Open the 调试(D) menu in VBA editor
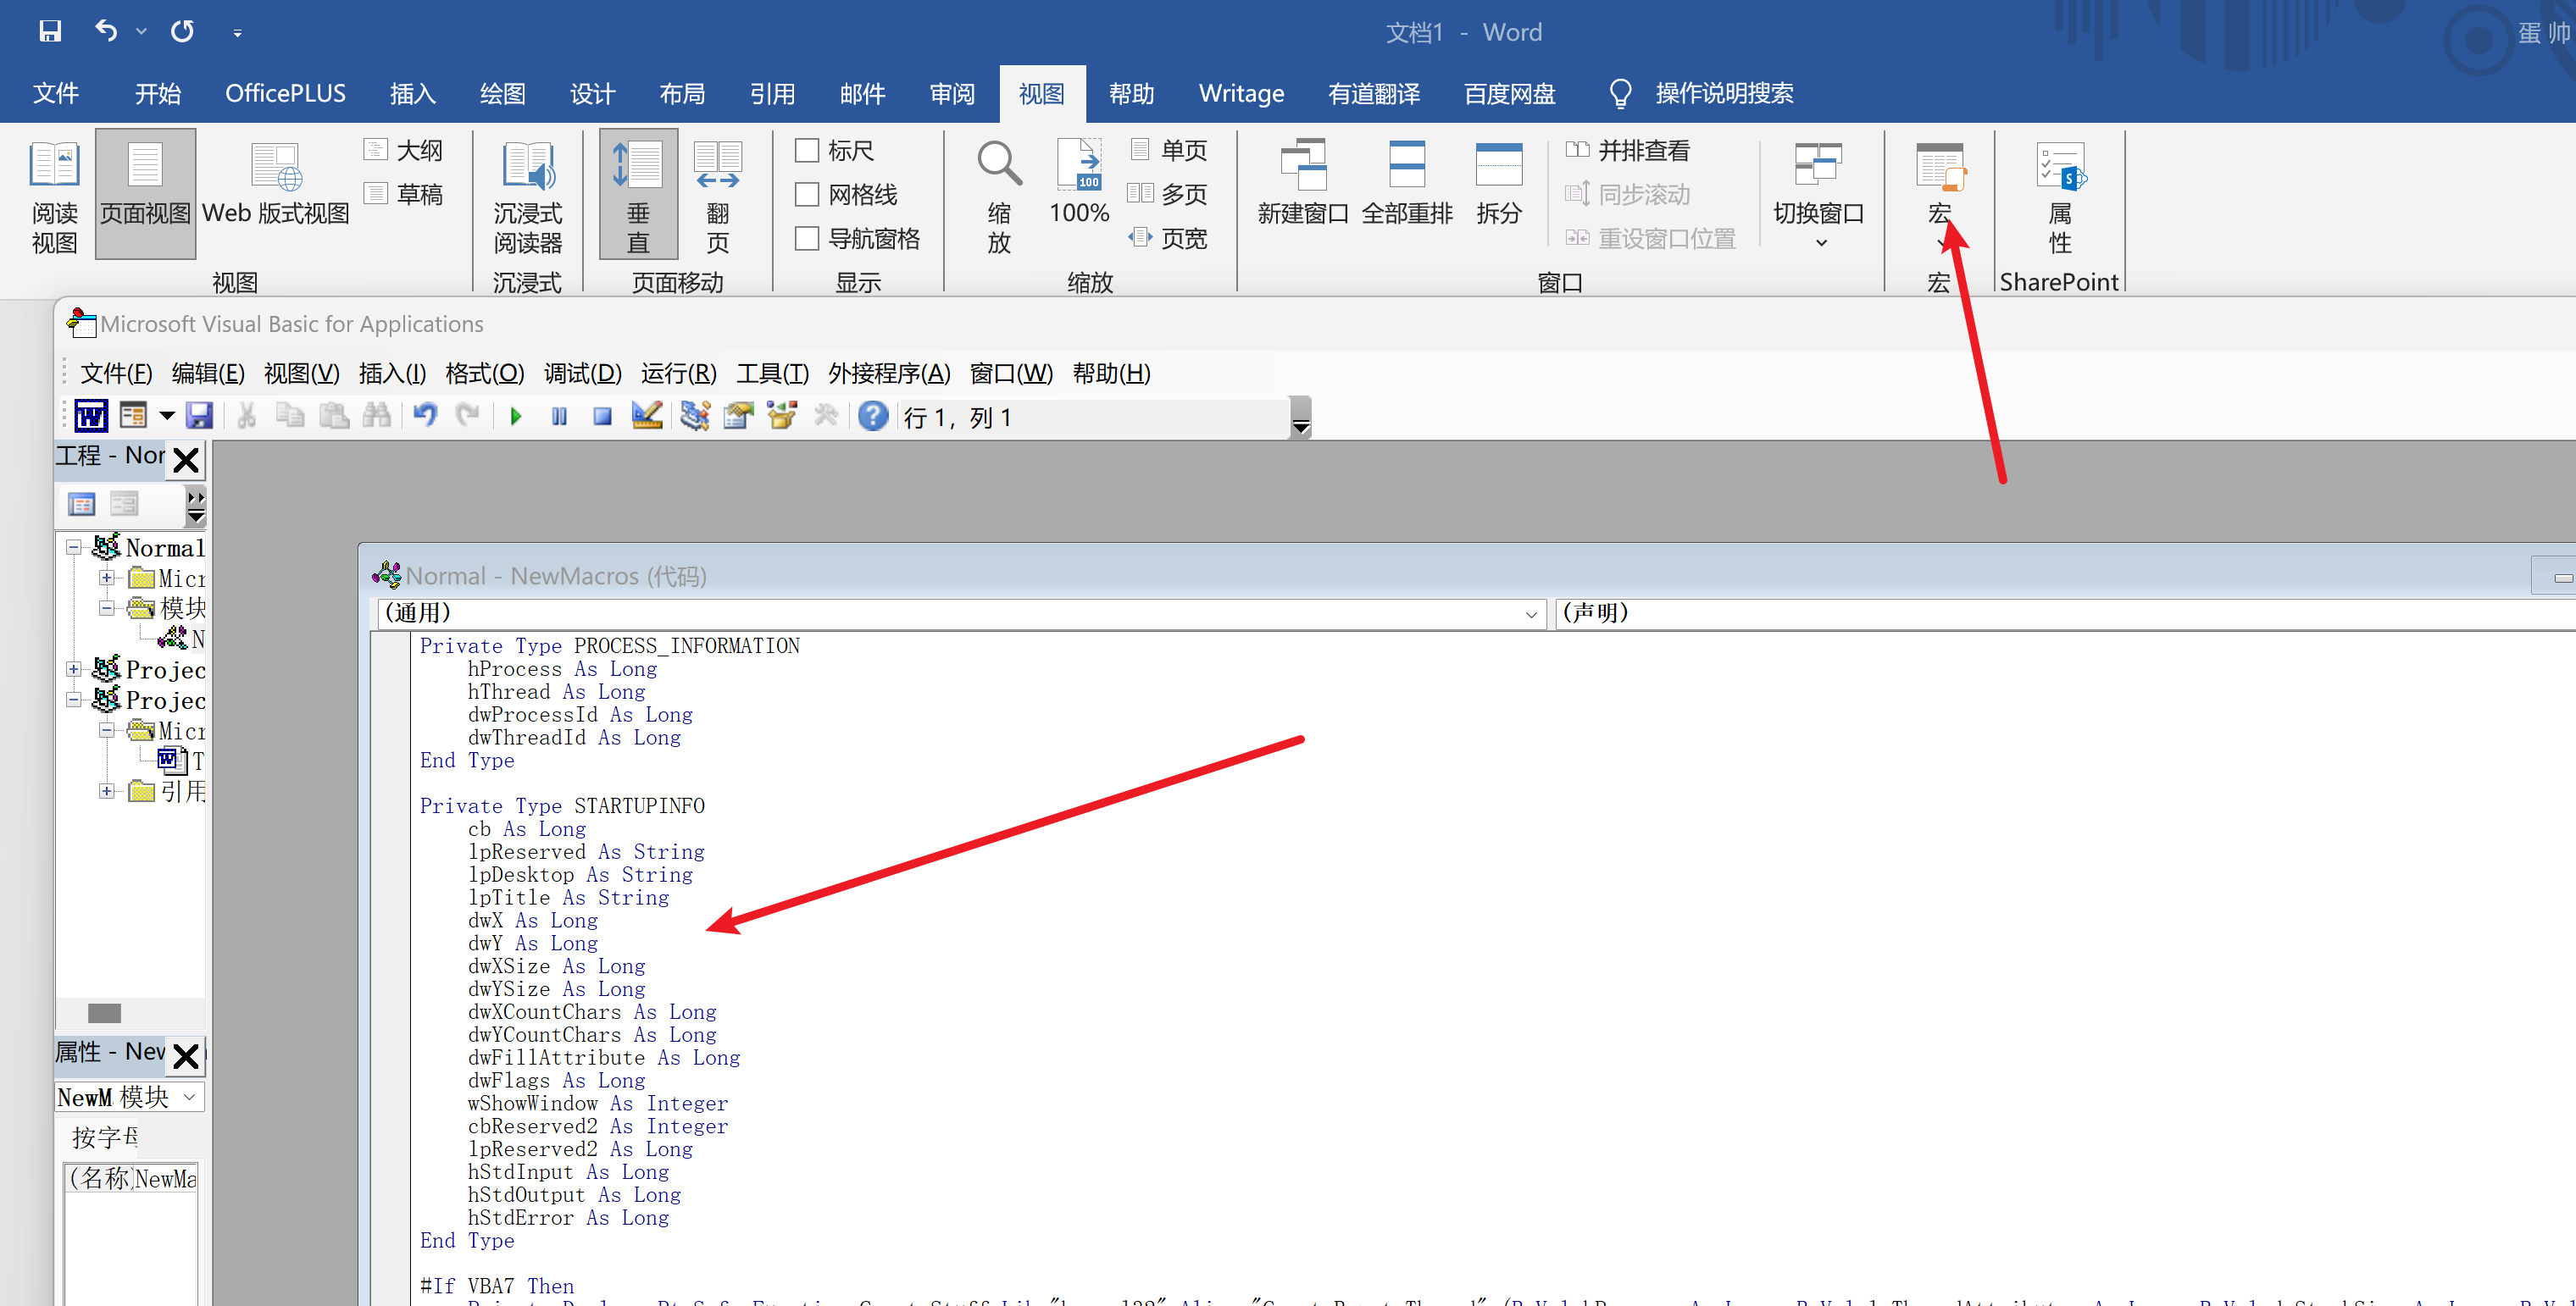Screen dimensions: 2576x1306 [582, 374]
